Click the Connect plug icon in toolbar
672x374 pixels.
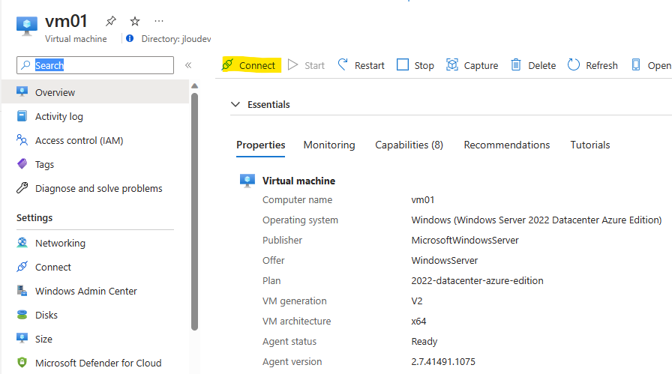pyautogui.click(x=227, y=64)
